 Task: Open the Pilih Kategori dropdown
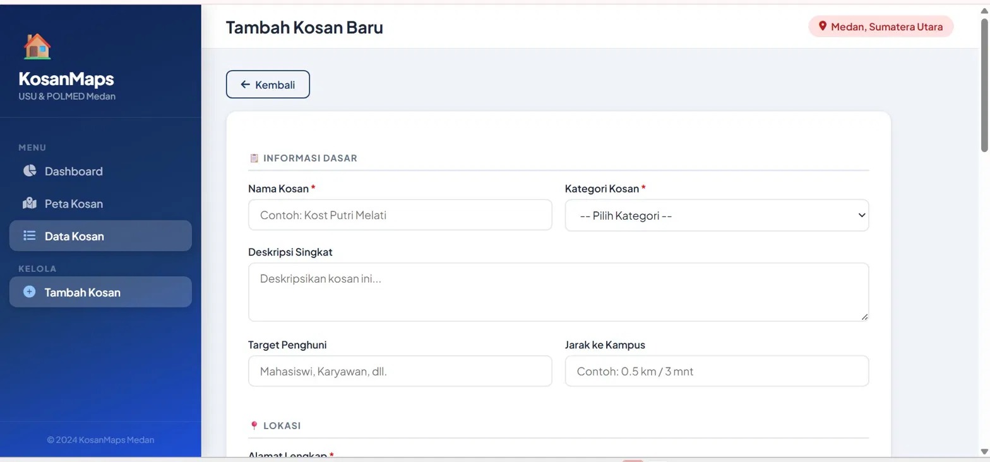click(x=717, y=215)
